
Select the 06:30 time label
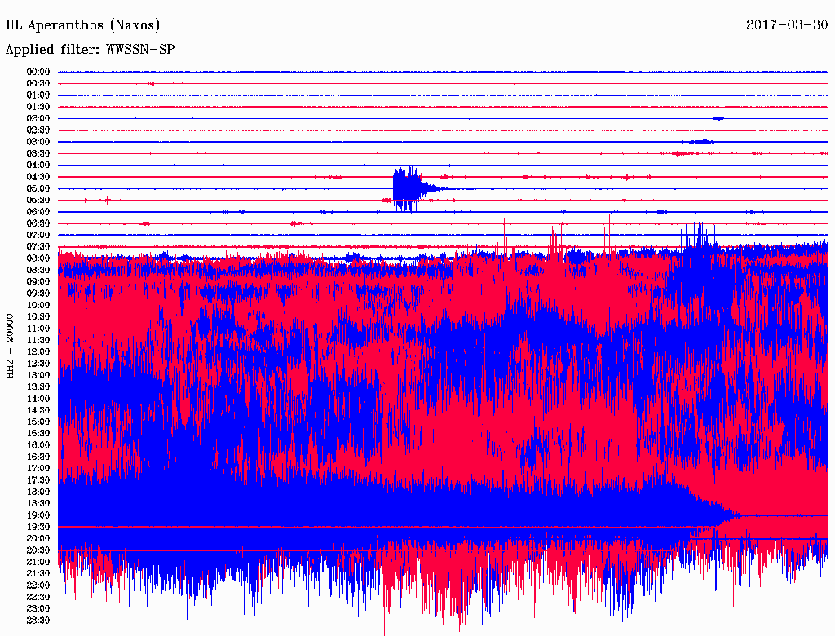38,223
